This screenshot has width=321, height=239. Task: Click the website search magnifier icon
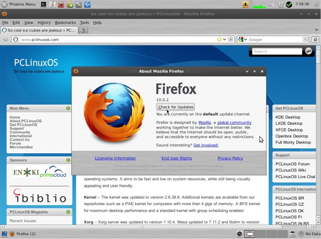[308, 51]
